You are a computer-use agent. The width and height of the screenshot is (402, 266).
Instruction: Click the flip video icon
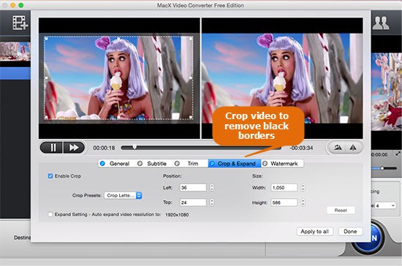pos(353,148)
